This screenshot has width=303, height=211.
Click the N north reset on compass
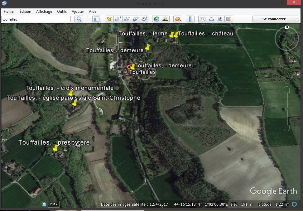(x=287, y=27)
